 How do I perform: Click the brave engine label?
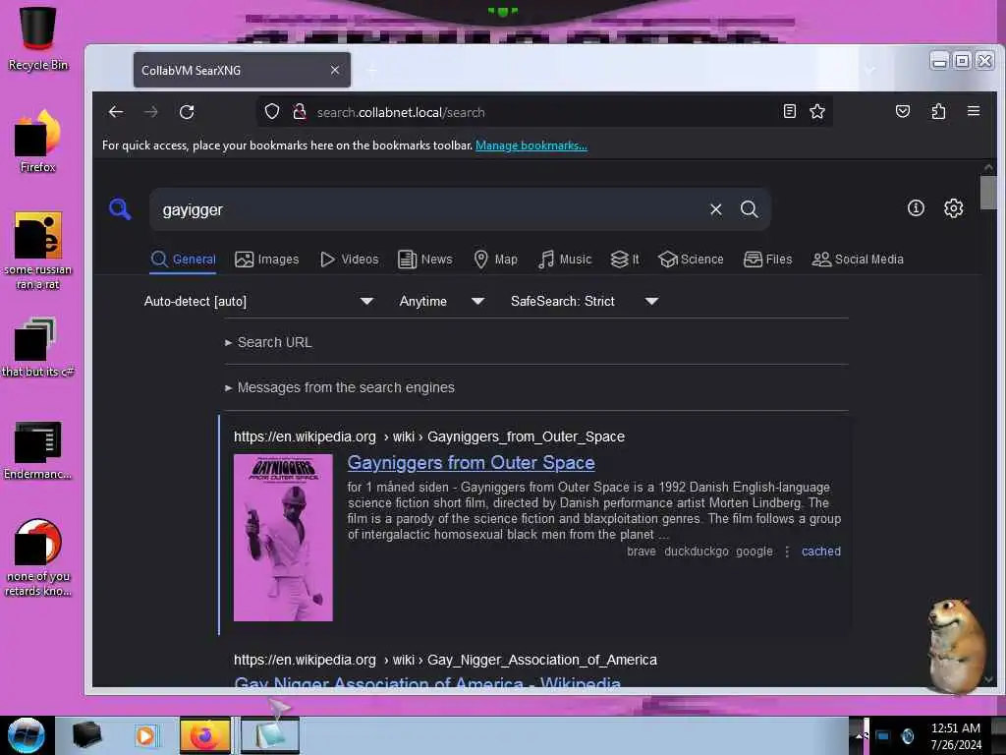pyautogui.click(x=641, y=552)
